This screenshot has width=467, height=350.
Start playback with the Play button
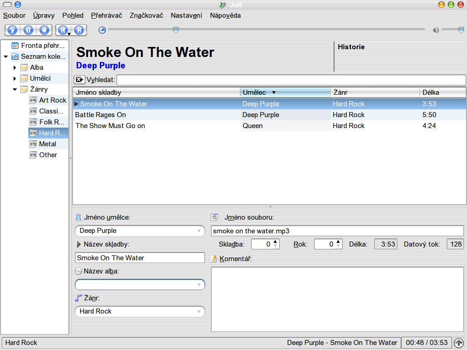pyautogui.click(x=12, y=30)
